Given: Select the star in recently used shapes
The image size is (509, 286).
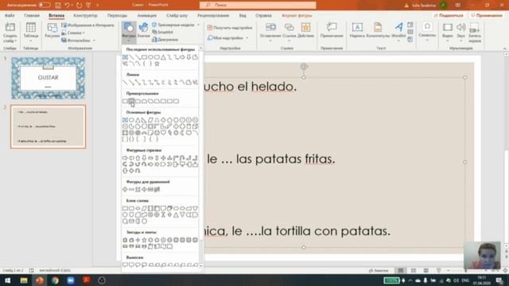Looking at the screenshot, I should click(x=157, y=64).
